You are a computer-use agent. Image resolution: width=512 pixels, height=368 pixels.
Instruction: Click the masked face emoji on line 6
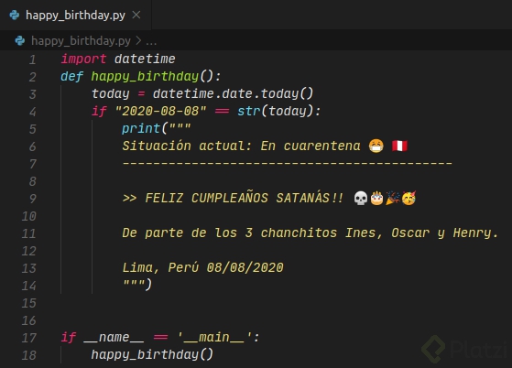tap(376, 146)
